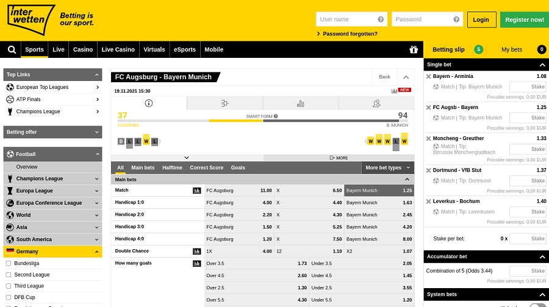549x307 pixels.
Task: Collapse the Top Links panel
Action: pyautogui.click(x=97, y=74)
